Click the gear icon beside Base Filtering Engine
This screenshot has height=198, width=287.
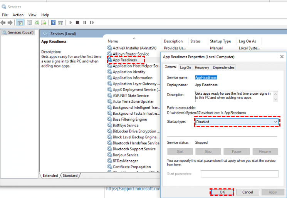point(109,119)
